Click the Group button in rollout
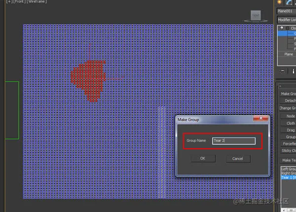The width and height of the screenshot is (296, 212). click(x=288, y=137)
